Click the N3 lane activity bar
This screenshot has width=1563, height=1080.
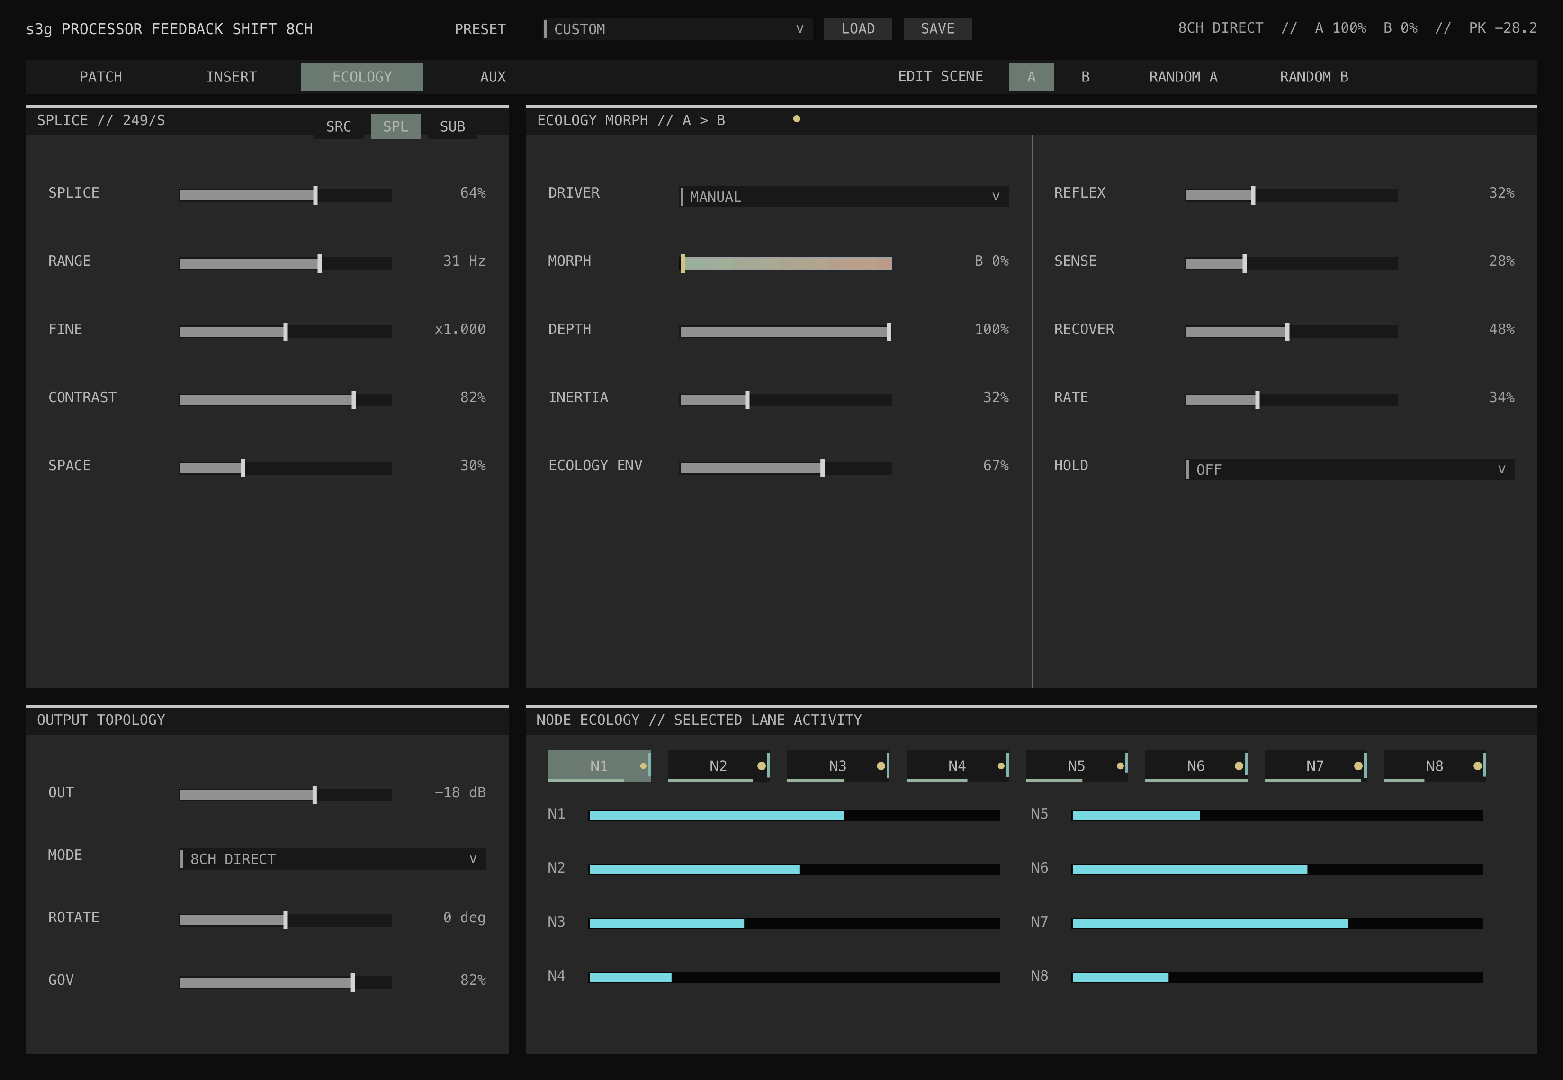(x=794, y=924)
